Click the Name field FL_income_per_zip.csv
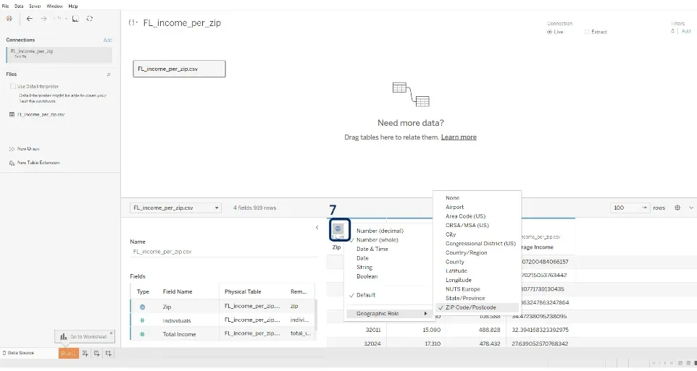Screen dimensions: 697x371 [x=224, y=252]
